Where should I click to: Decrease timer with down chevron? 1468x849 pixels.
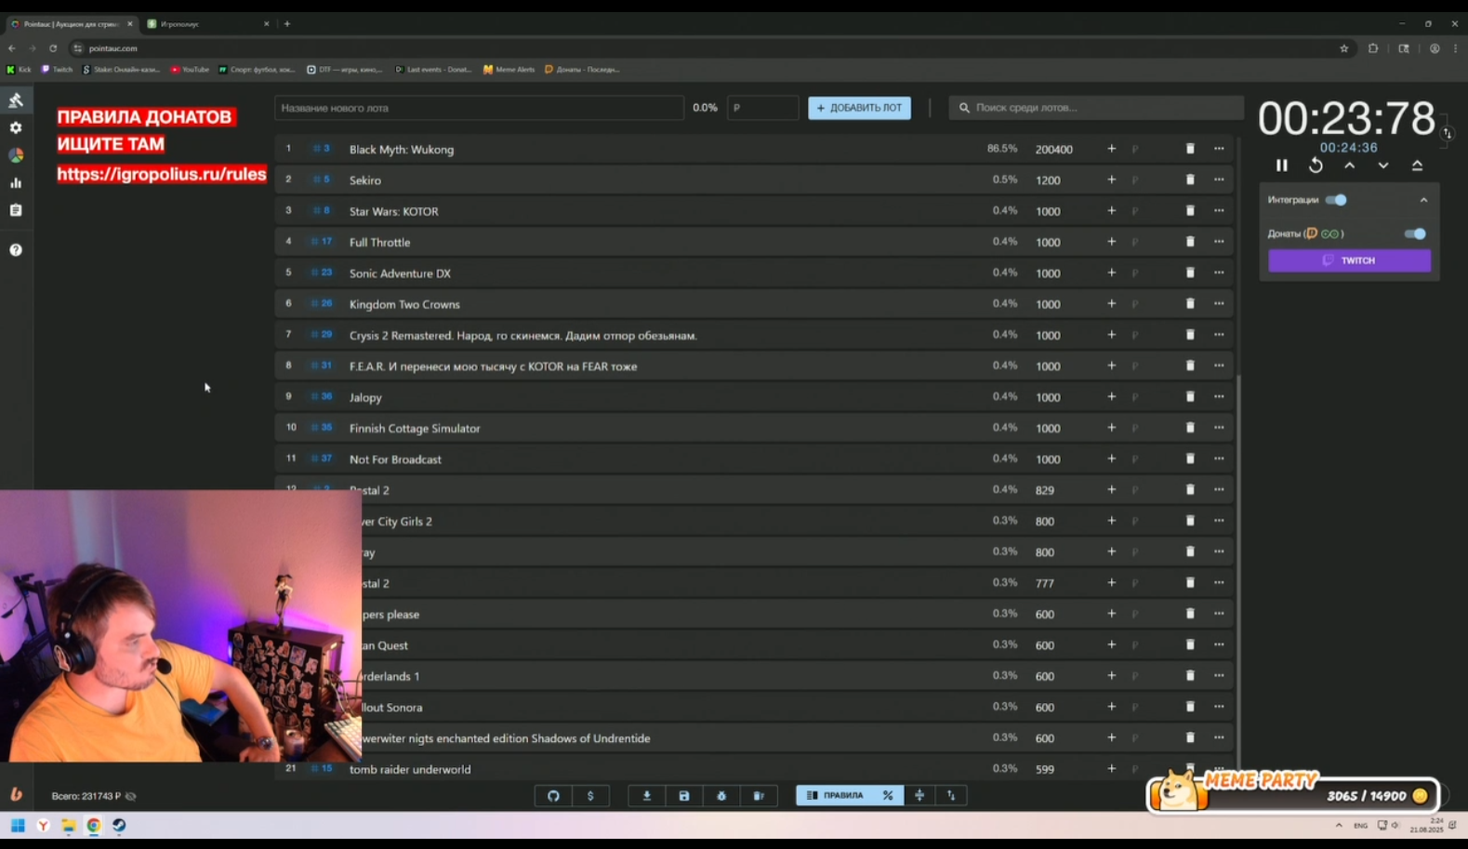(1383, 166)
